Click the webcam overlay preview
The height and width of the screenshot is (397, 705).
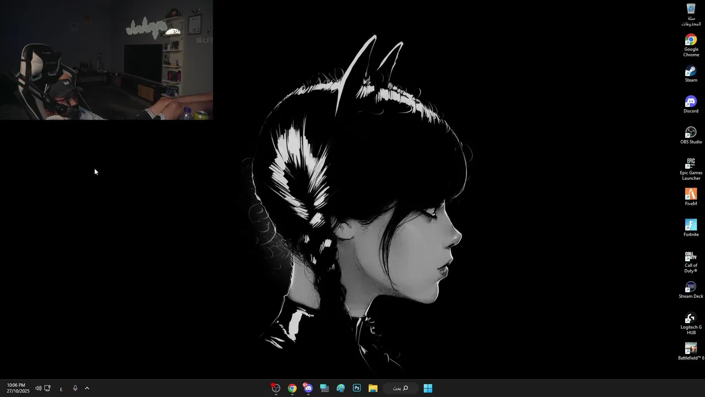point(106,60)
